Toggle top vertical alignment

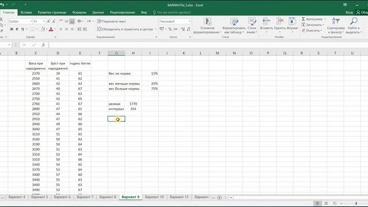(x=61, y=21)
